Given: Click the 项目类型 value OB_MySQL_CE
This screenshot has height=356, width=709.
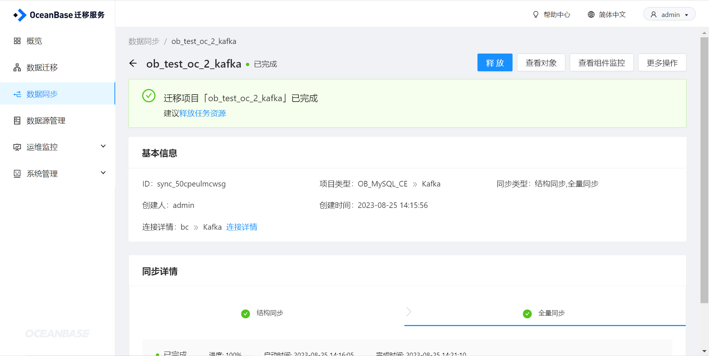Looking at the screenshot, I should tap(383, 184).
